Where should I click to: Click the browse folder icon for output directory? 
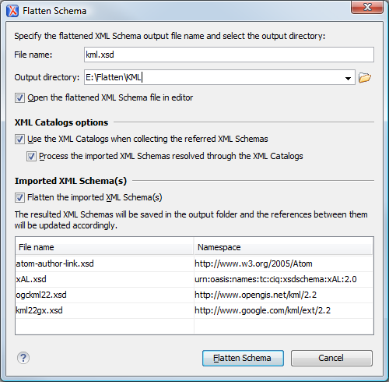point(365,77)
